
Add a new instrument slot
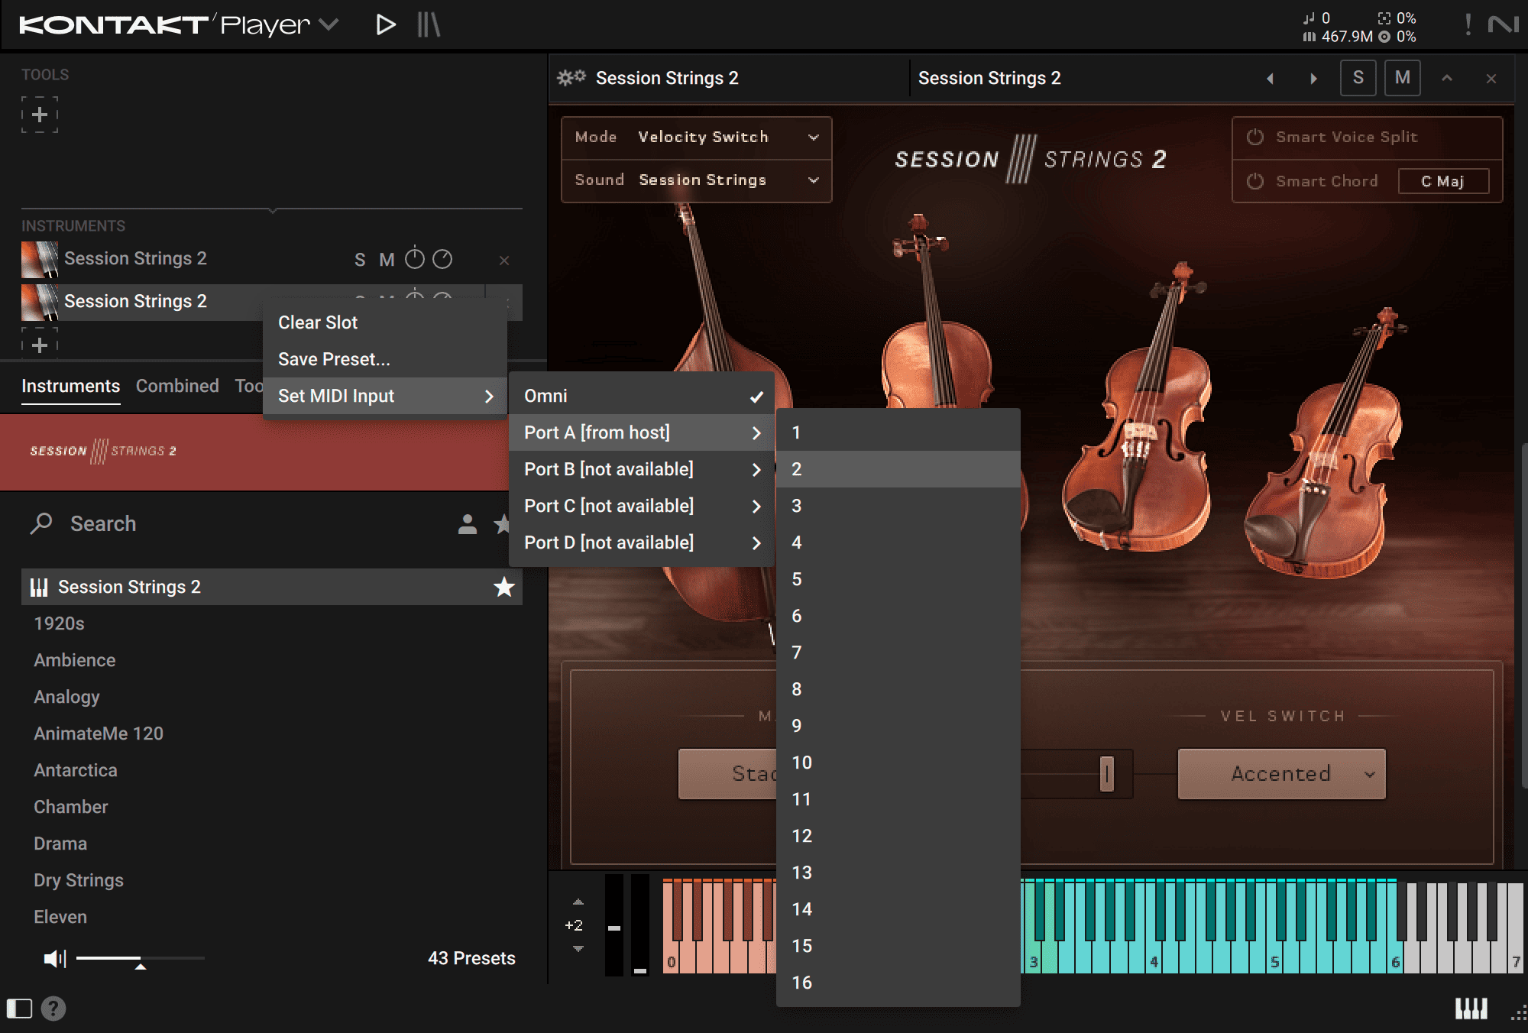tap(40, 345)
